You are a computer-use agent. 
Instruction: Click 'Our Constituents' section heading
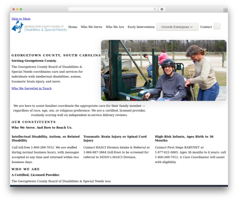tap(33, 122)
